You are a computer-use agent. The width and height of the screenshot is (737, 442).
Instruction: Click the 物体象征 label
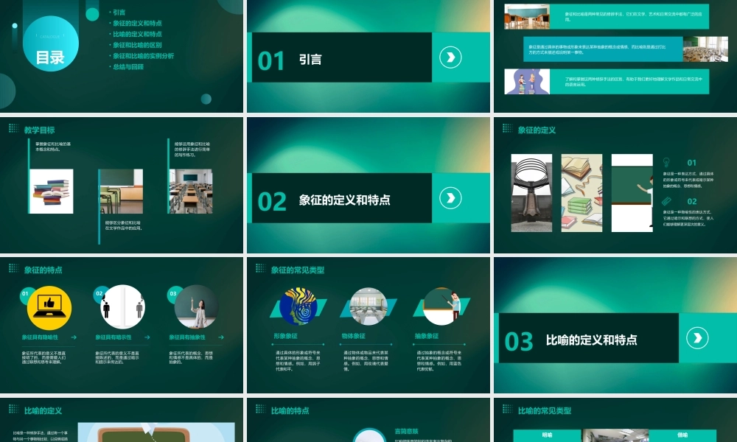(x=354, y=336)
